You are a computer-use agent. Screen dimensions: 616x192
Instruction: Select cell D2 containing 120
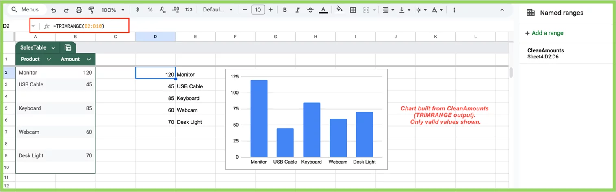[x=155, y=73]
